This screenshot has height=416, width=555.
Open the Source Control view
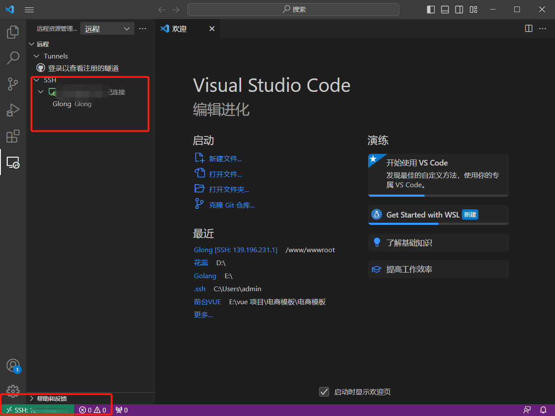13,84
